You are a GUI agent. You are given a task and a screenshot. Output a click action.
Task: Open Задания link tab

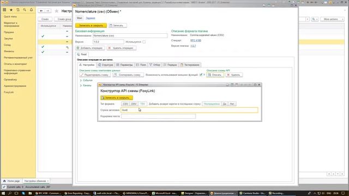click(x=91, y=18)
